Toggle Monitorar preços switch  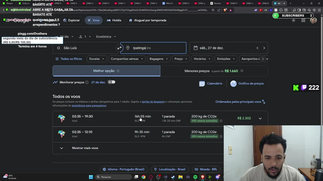[x=112, y=82]
